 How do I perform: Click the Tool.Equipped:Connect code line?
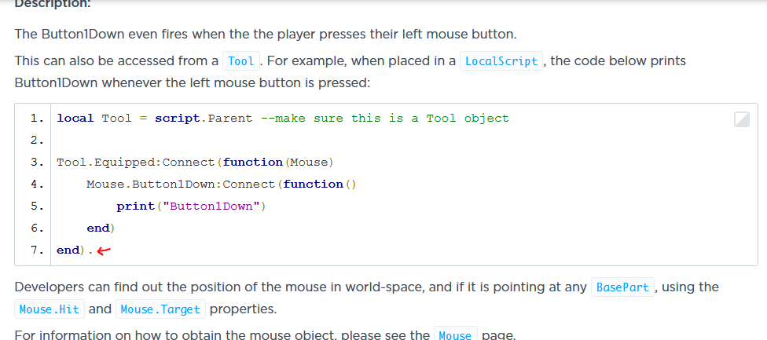pos(196,163)
